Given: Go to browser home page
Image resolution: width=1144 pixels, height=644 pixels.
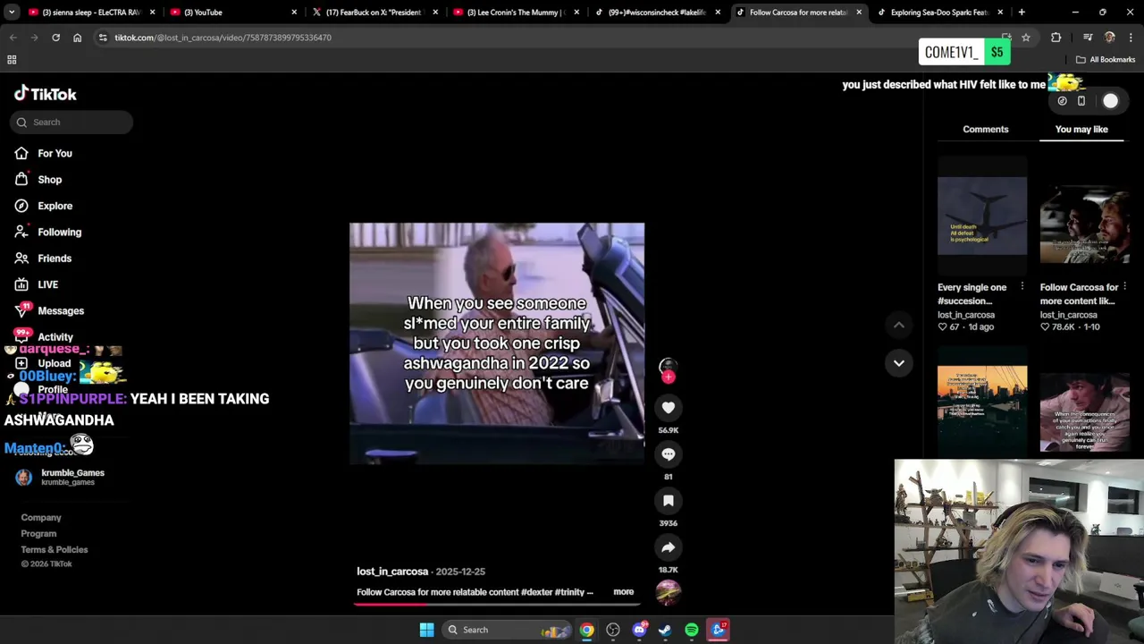Looking at the screenshot, I should point(77,38).
